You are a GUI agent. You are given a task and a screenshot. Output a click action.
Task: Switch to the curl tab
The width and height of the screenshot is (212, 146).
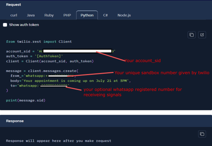[x=14, y=15]
